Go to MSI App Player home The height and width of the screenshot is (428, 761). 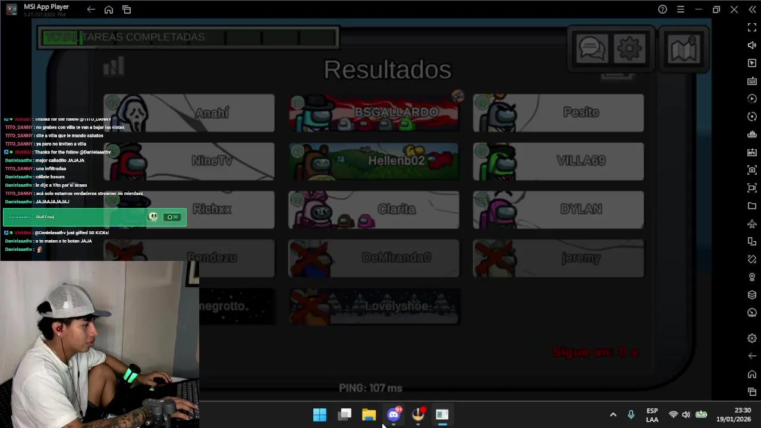[109, 10]
